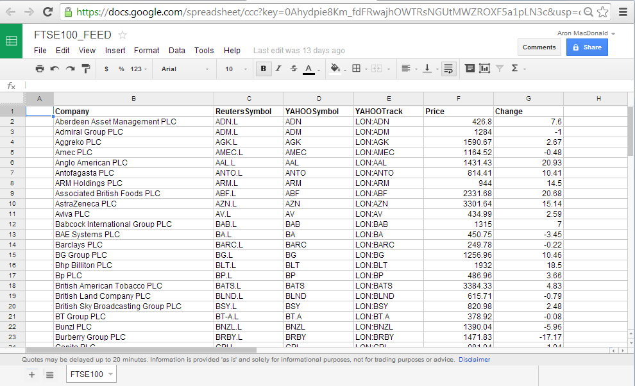The image size is (635, 386).
Task: Select column B header
Action: pos(133,99)
